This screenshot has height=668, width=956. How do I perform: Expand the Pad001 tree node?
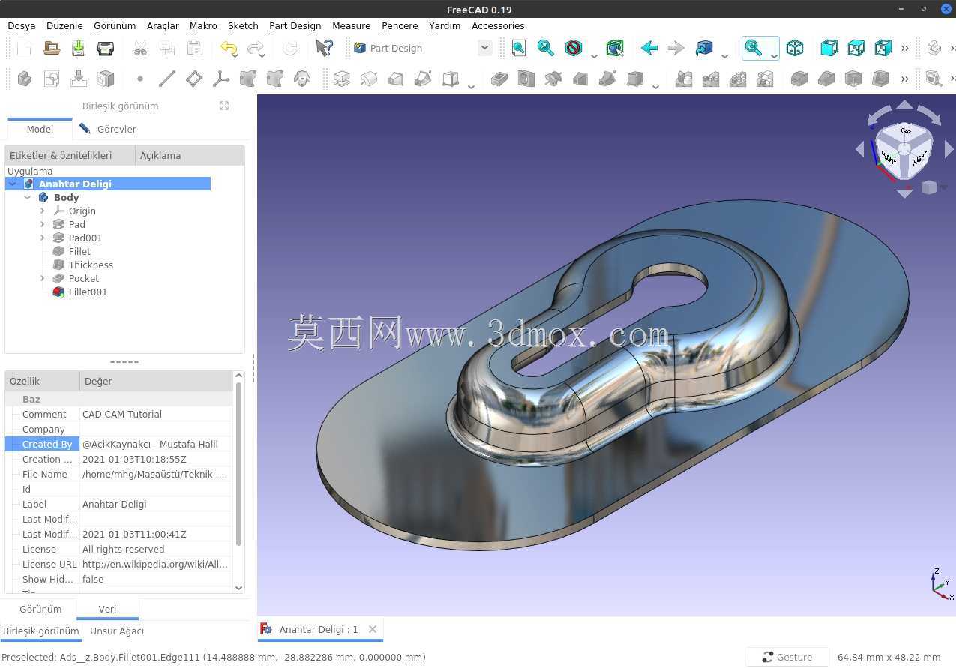click(x=43, y=238)
